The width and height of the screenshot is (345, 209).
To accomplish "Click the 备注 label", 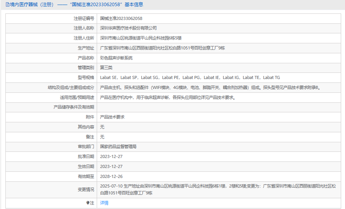I will pos(90,137).
